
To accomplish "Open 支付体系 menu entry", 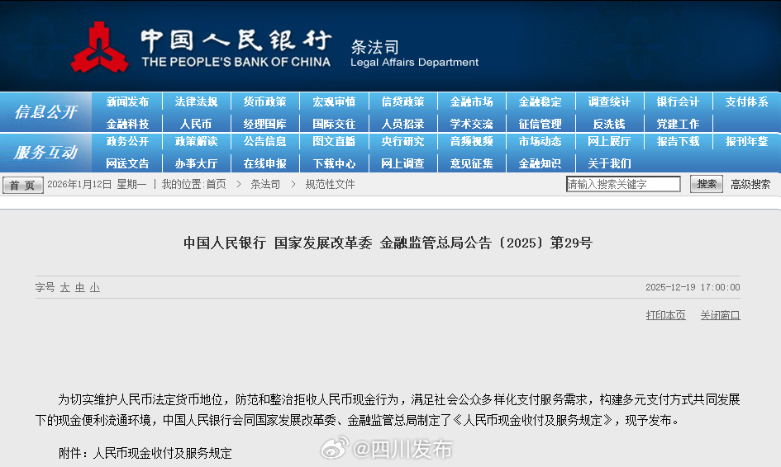I will pyautogui.click(x=746, y=102).
